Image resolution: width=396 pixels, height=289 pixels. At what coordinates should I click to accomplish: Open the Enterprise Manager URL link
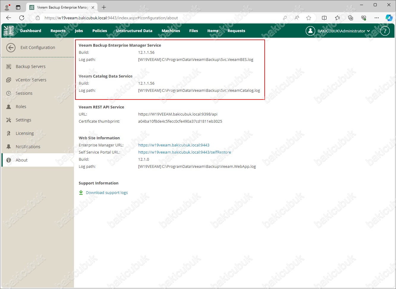pos(173,145)
